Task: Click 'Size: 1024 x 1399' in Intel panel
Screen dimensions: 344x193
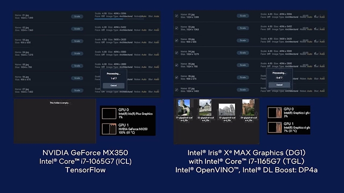Action: 190,17
